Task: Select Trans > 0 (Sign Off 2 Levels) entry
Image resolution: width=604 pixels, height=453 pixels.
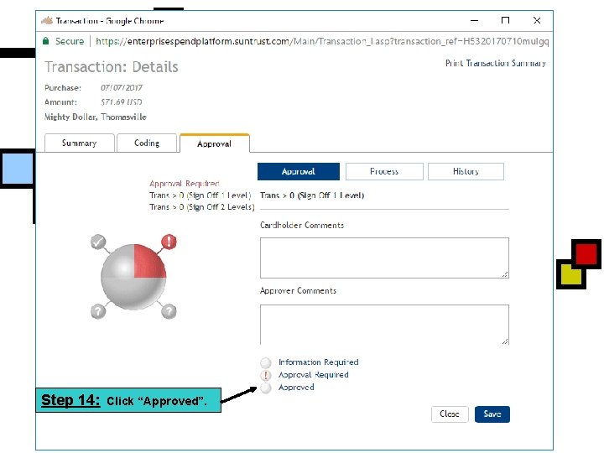Action: coord(202,207)
